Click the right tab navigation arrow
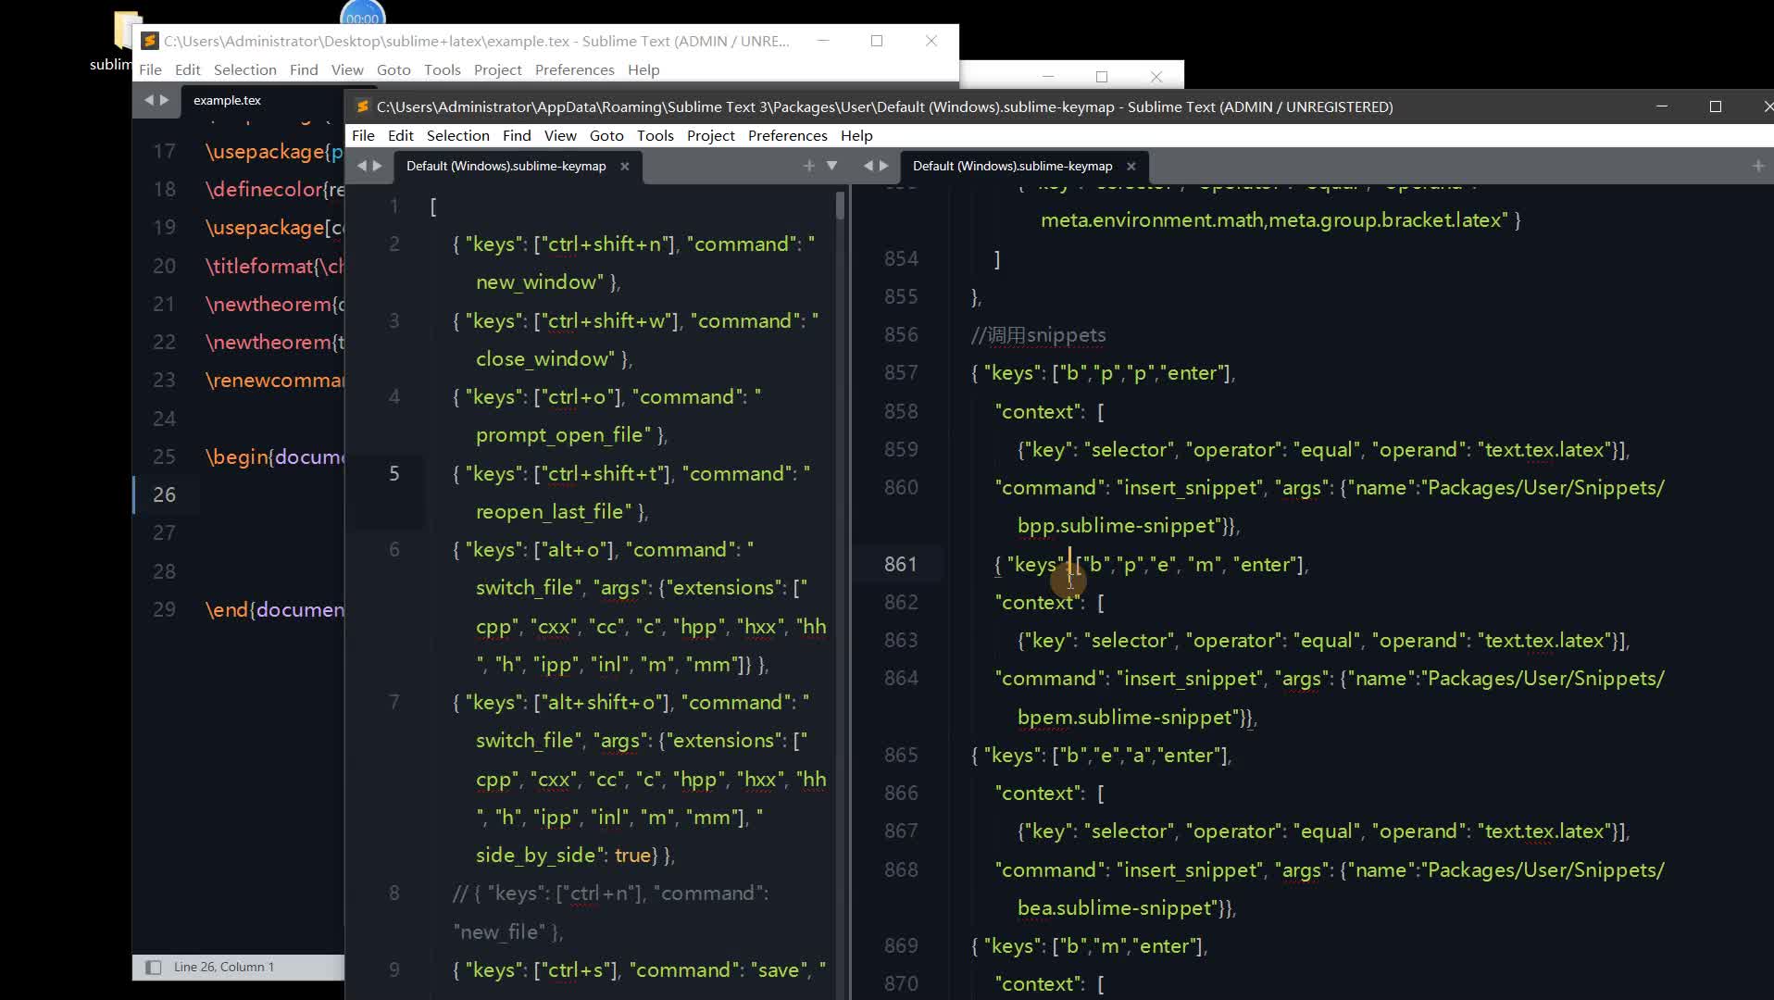Viewport: 1774px width, 1000px height. [378, 166]
